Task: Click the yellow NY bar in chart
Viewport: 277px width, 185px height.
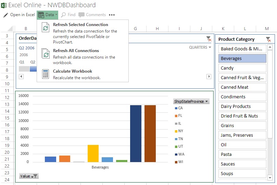Action: 93,153
